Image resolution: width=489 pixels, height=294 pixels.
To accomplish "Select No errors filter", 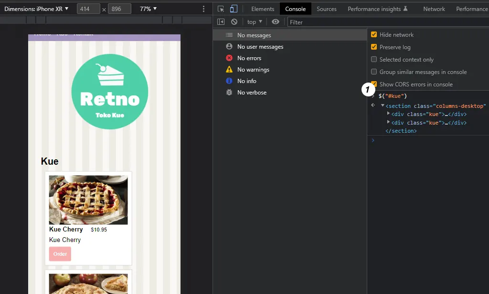I will click(290, 58).
